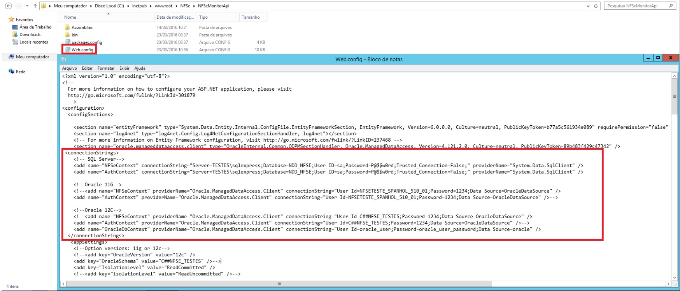Click the Locais recentes icon
The height and width of the screenshot is (291, 680).
[15, 42]
